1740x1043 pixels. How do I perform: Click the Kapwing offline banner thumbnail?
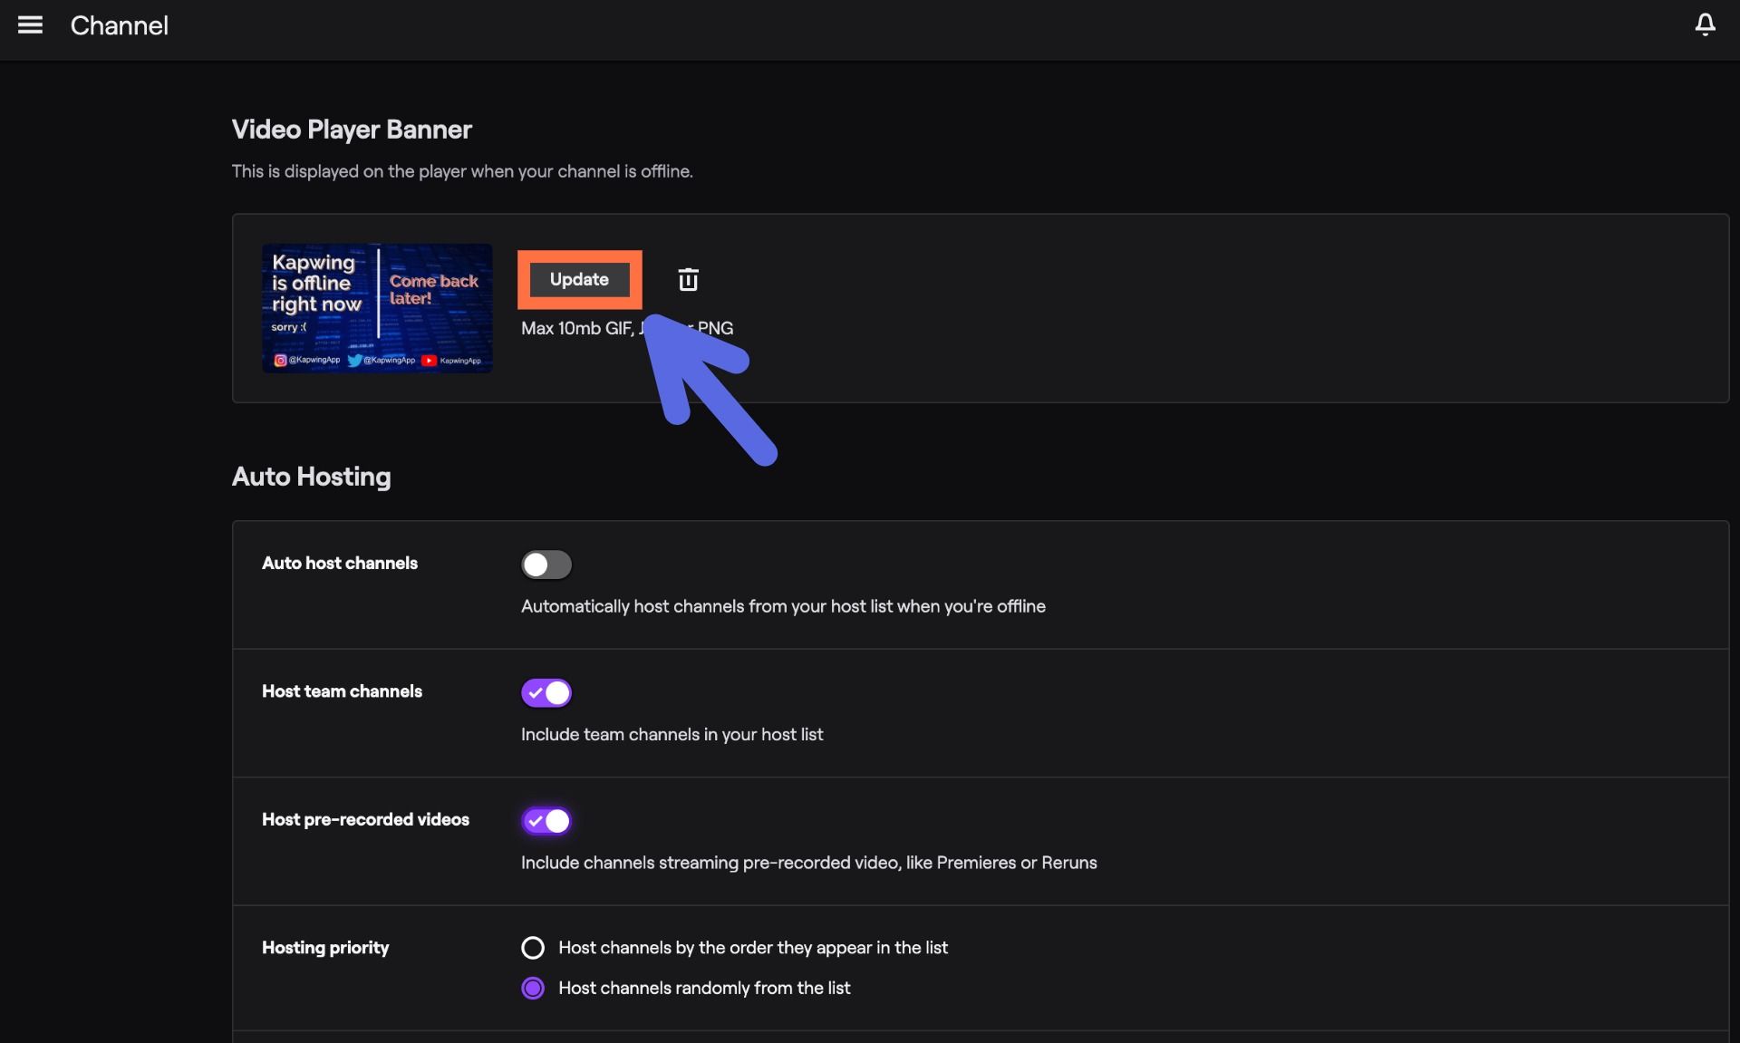click(x=377, y=308)
